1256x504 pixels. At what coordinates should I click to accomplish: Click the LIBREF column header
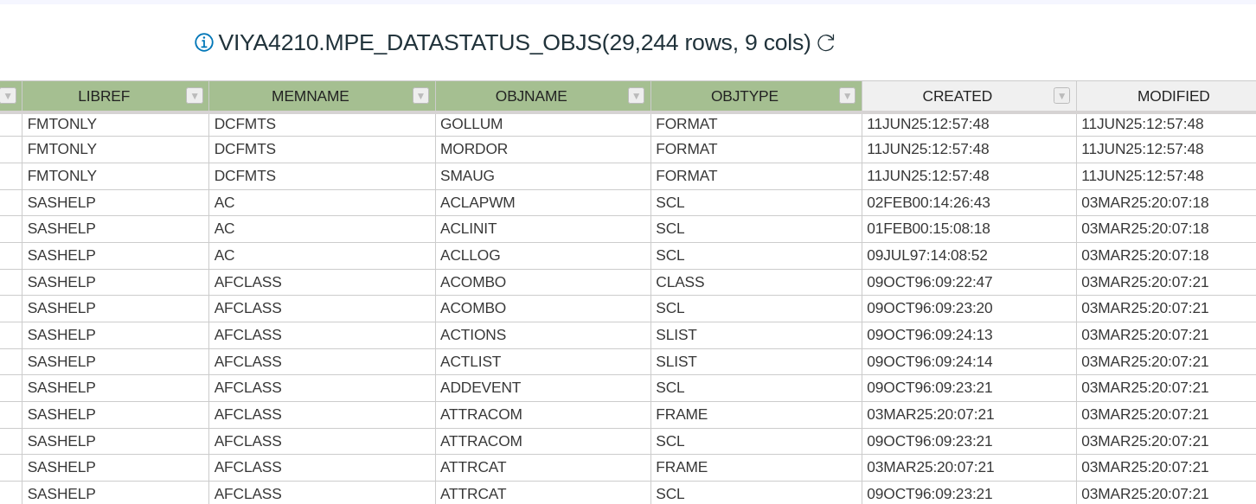point(104,96)
